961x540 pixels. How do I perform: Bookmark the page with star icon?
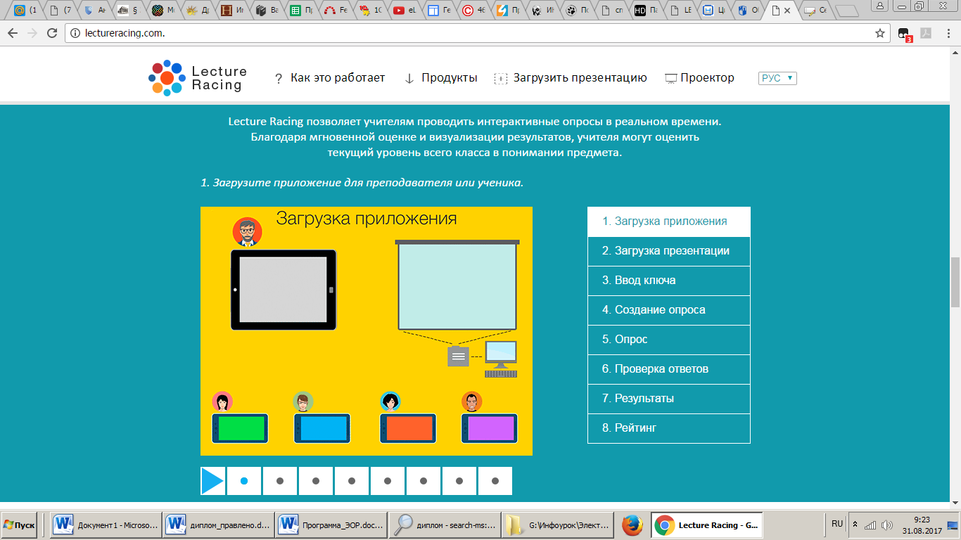[879, 33]
